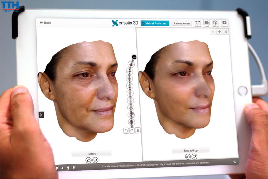Open the Virtual Assistant
This screenshot has height=179, width=268.
click(x=155, y=23)
